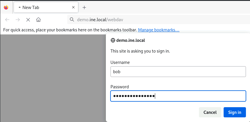Click the Username field containing bob
This screenshot has height=122, width=250.
(178, 72)
